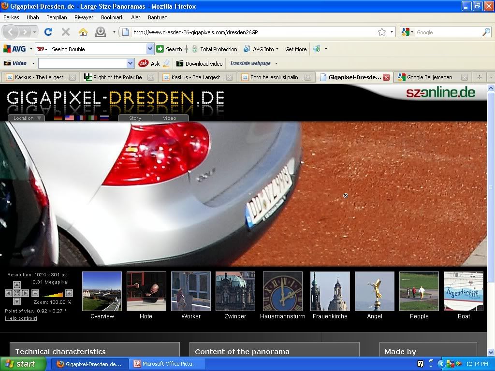Open the Bantuan menu
This screenshot has height=371, width=495.
[x=158, y=17]
